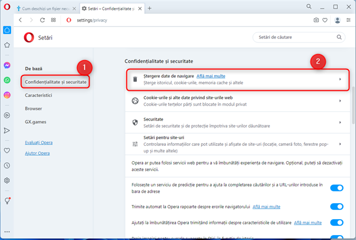356x240 pixels.
Task: Click the settings page vertical scrollbar
Action: click(x=353, y=105)
